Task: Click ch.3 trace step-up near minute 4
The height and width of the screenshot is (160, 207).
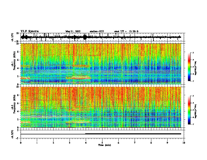Action: [x=85, y=134]
